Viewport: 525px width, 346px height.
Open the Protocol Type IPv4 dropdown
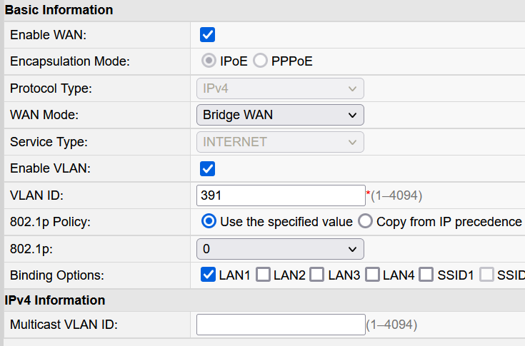click(x=280, y=88)
